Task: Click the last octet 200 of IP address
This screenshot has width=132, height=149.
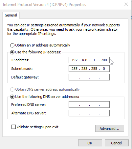Action: 104,60
